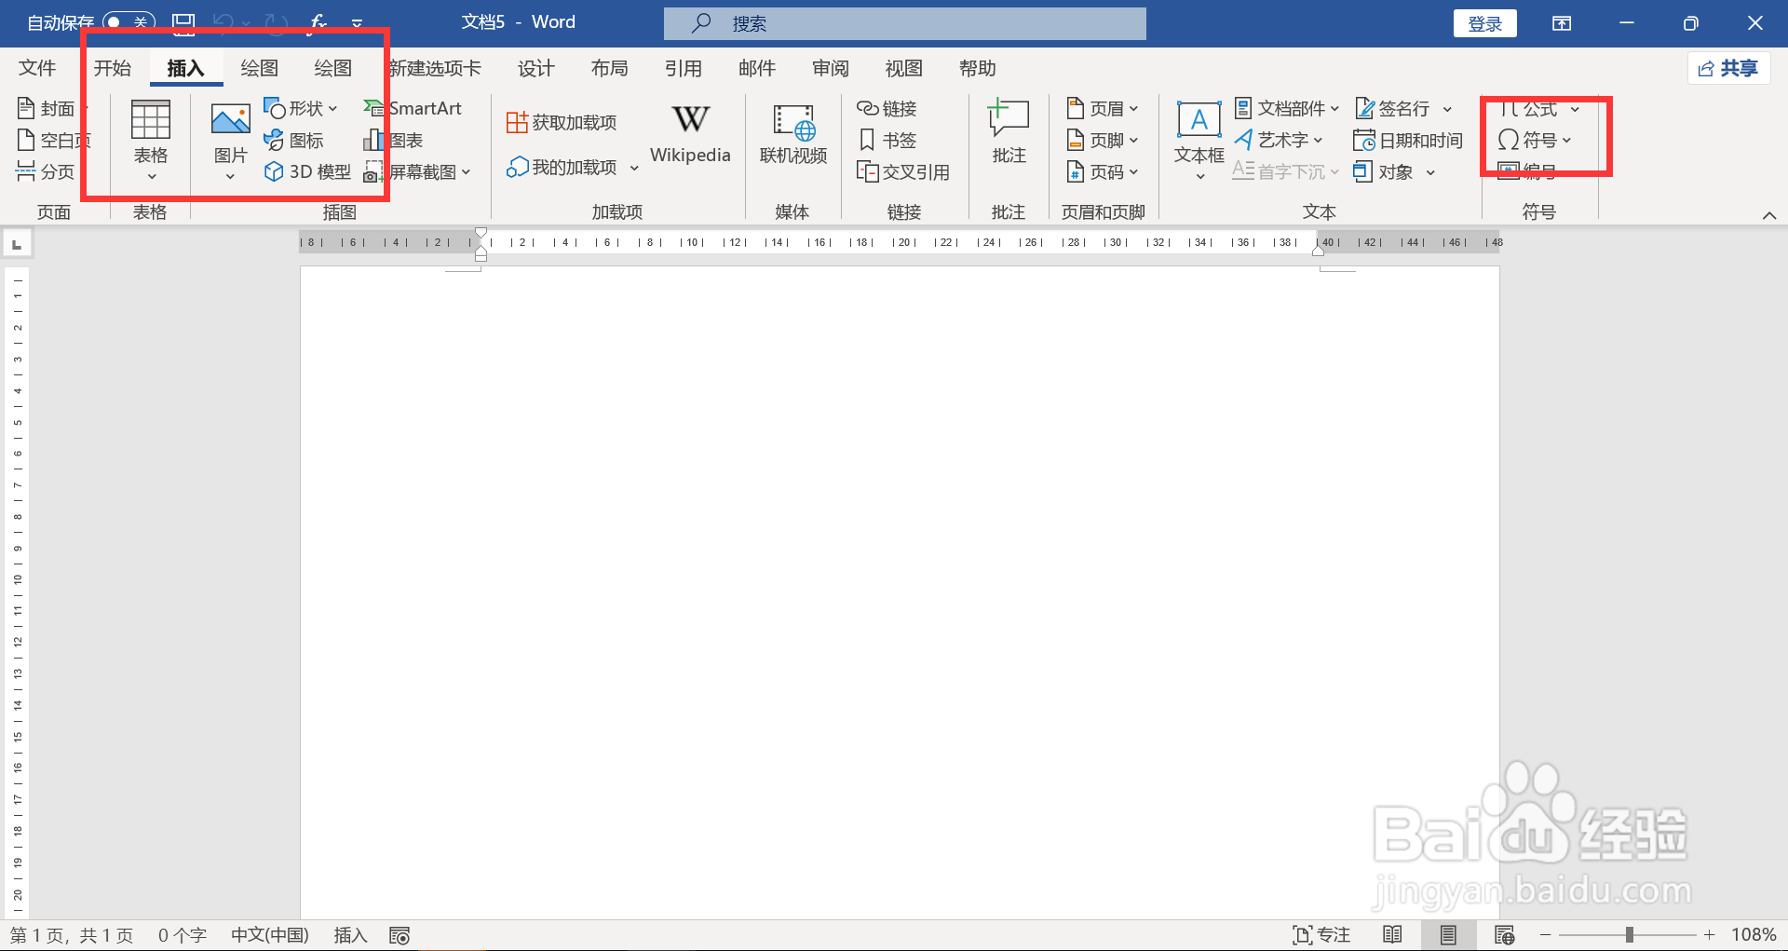Zoom out with the minus button
Image resolution: width=1788 pixels, height=951 pixels.
1546,935
